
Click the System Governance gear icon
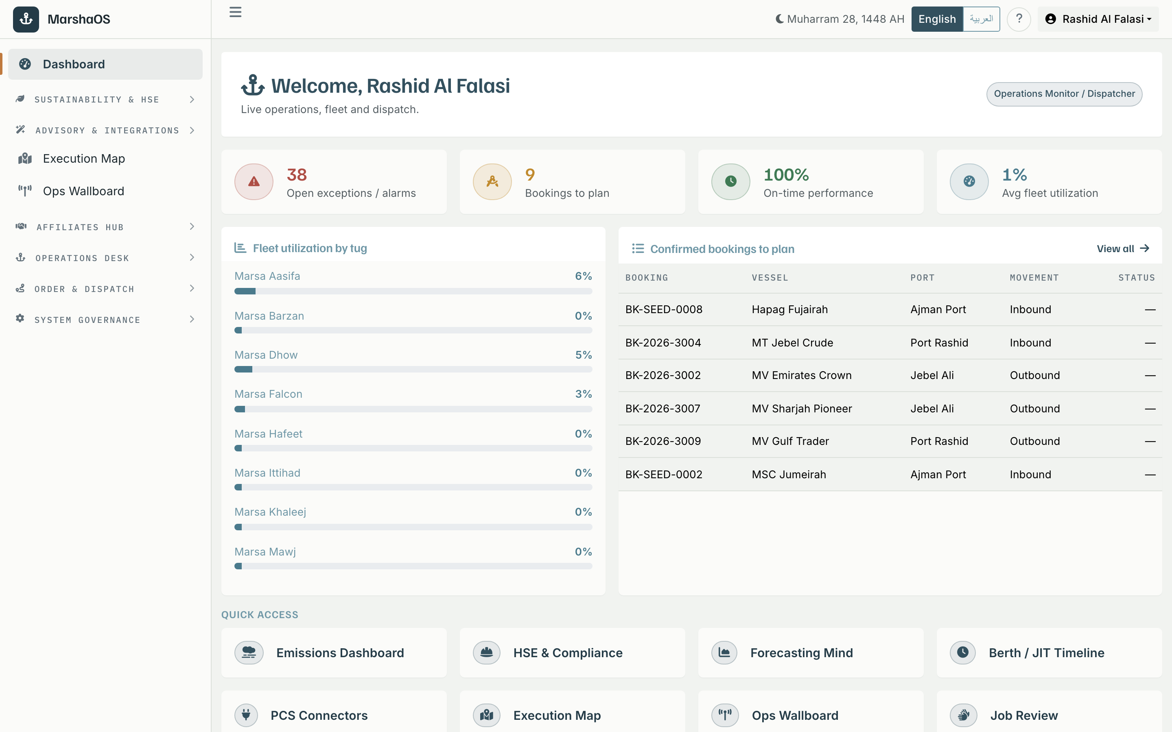(x=20, y=318)
